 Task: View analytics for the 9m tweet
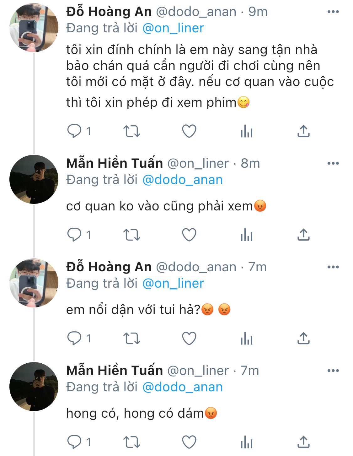click(x=247, y=131)
